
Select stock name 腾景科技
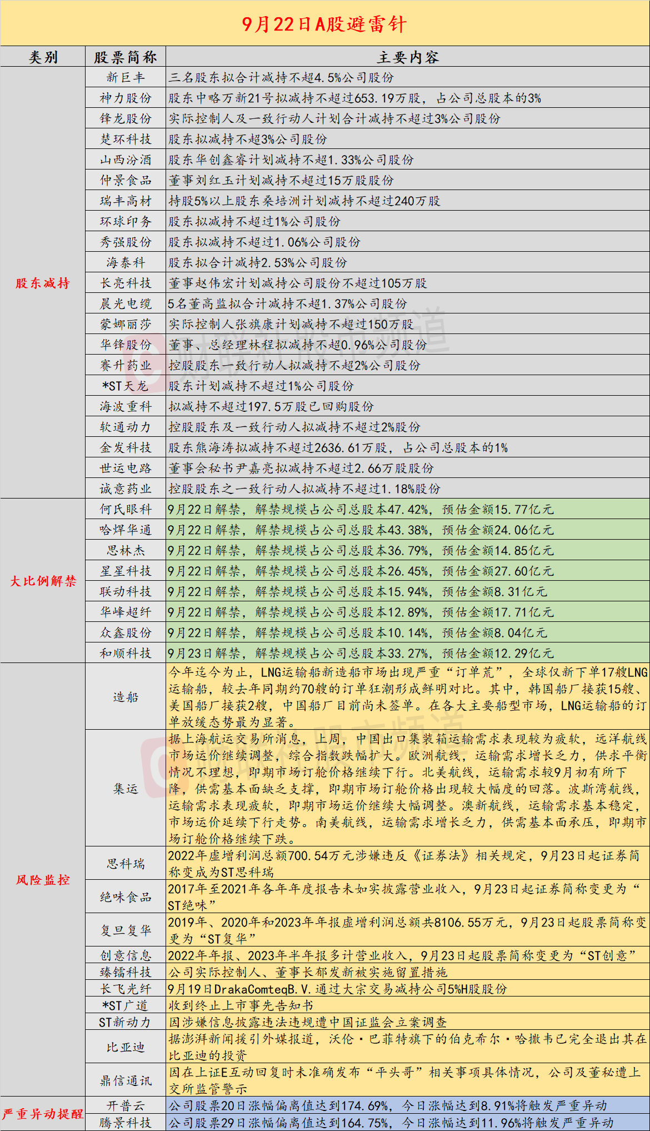tap(126, 1123)
